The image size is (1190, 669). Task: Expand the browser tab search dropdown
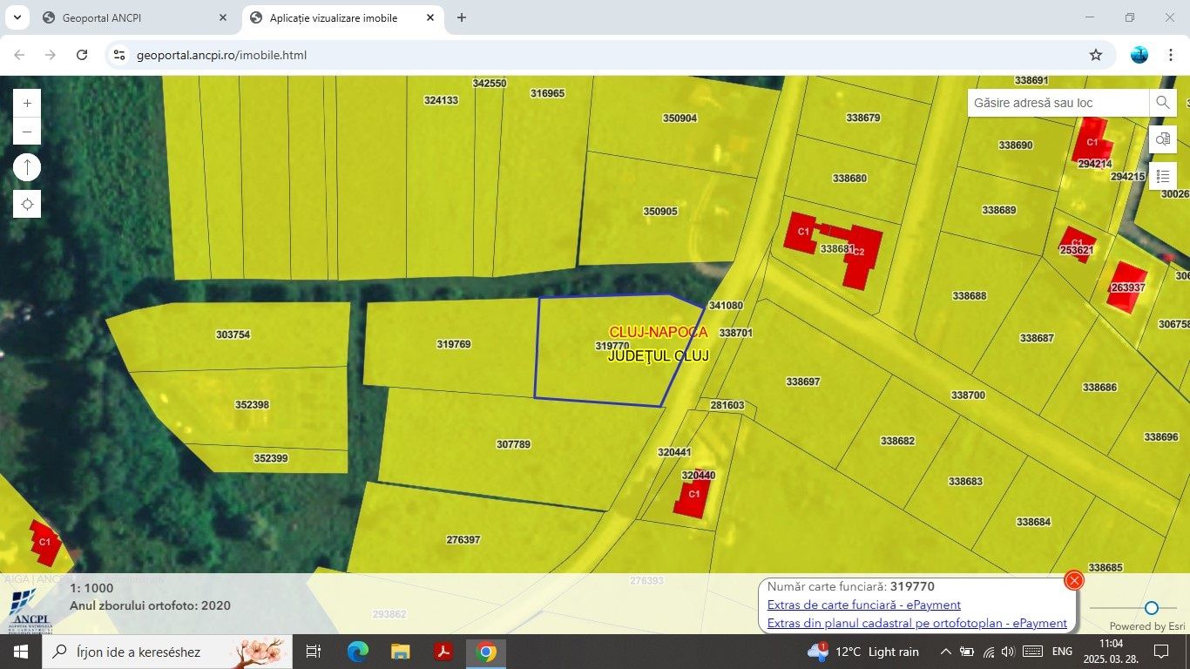[x=17, y=17]
